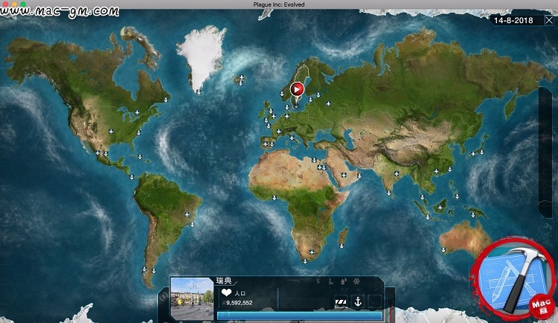Select the South Africa airport icon
Viewport: 558px width, 323px height.
[x=312, y=252]
